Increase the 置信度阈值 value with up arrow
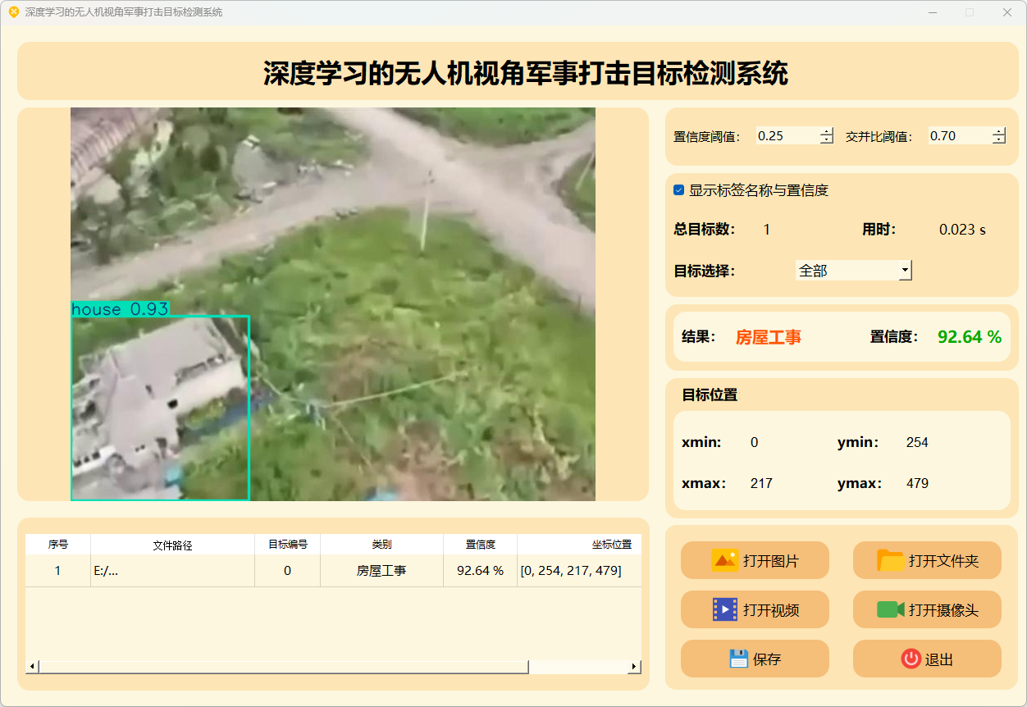1027x707 pixels. tap(826, 131)
